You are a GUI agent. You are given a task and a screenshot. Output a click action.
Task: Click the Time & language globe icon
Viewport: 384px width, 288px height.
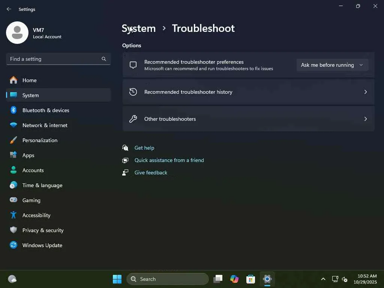pyautogui.click(x=13, y=185)
